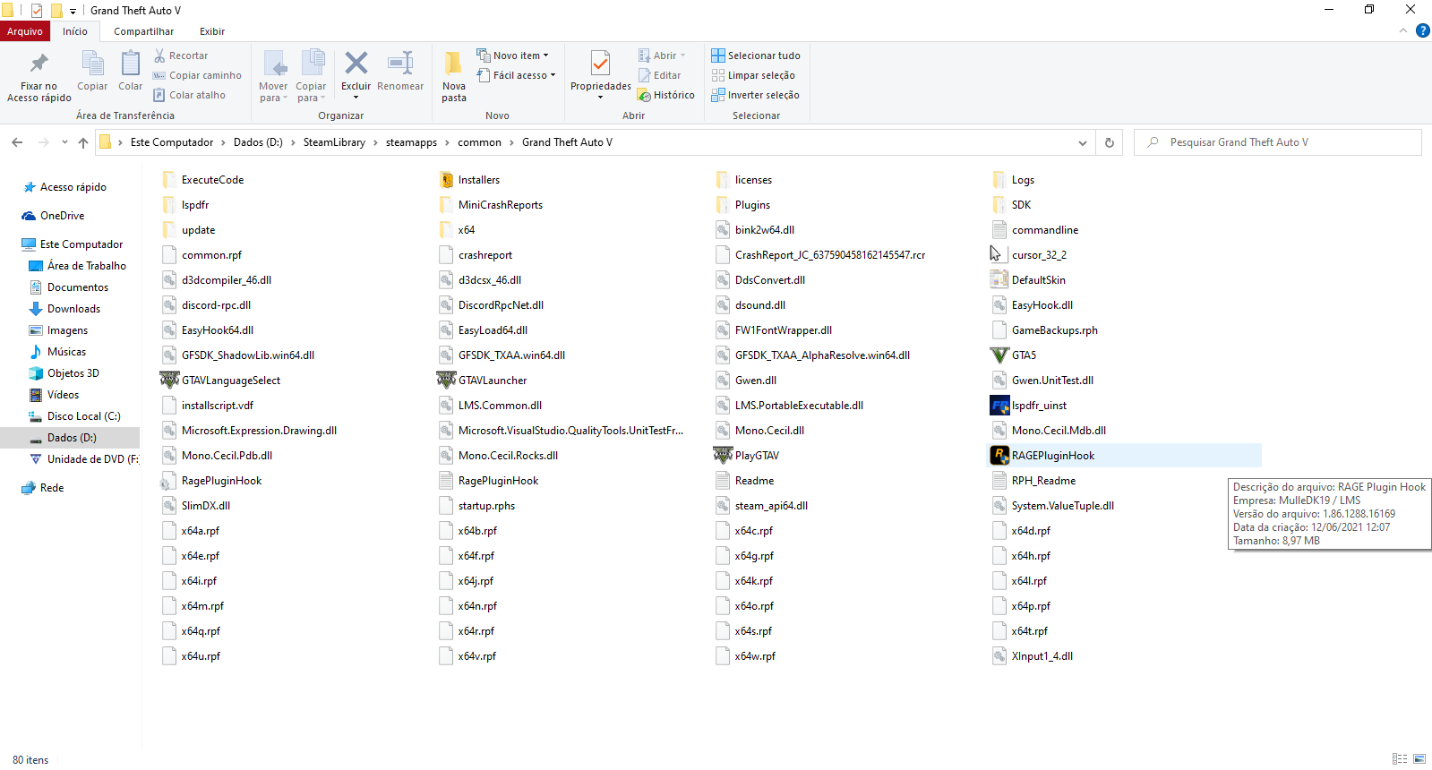This screenshot has height=770, width=1432.
Task: Switch to the Início tab
Action: (75, 31)
